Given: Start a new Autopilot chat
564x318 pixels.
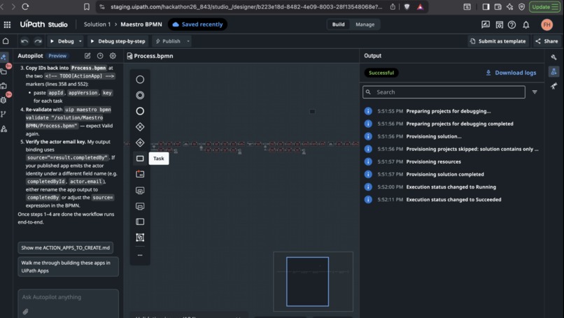Looking at the screenshot, I should pyautogui.click(x=87, y=56).
